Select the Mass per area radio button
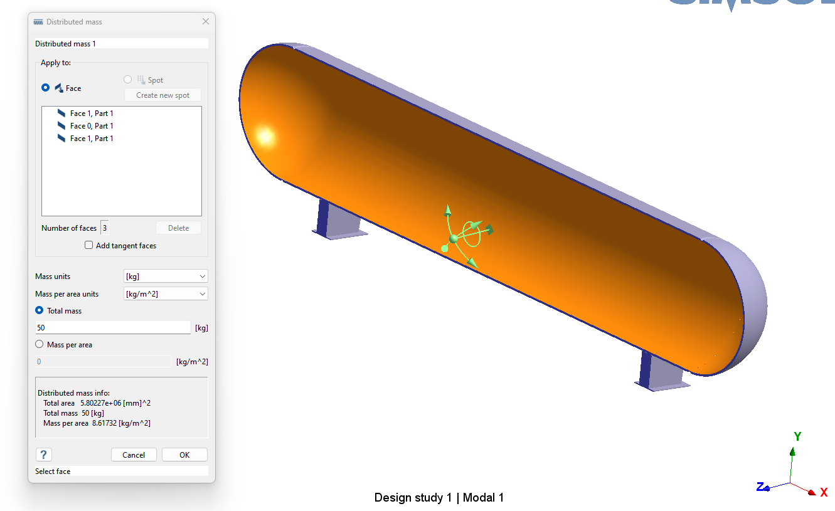The image size is (835, 511). click(40, 345)
